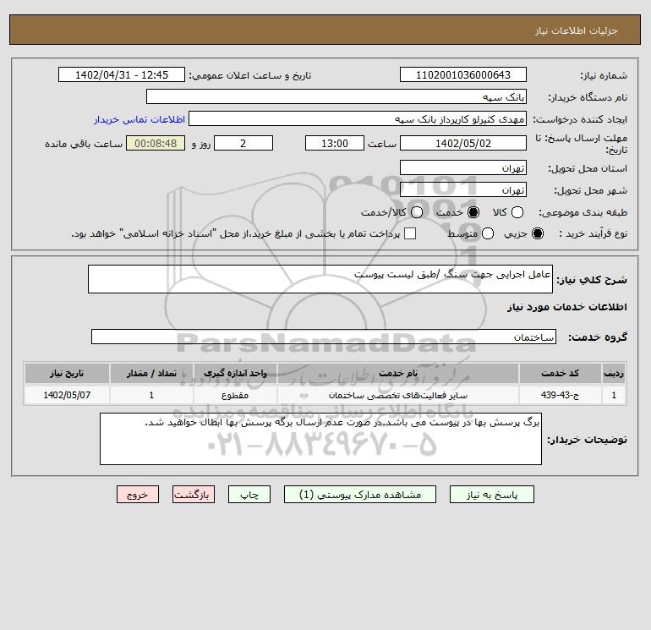Click the ردیف column header
Screen dimensions: 651x630
pyautogui.click(x=614, y=373)
